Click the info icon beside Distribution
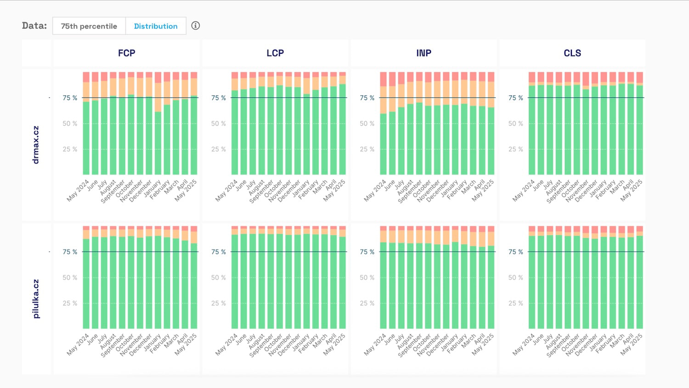This screenshot has height=388, width=689. pyautogui.click(x=196, y=26)
